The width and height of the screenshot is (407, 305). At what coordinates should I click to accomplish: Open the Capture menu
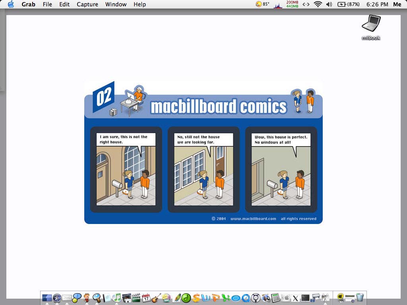87,4
